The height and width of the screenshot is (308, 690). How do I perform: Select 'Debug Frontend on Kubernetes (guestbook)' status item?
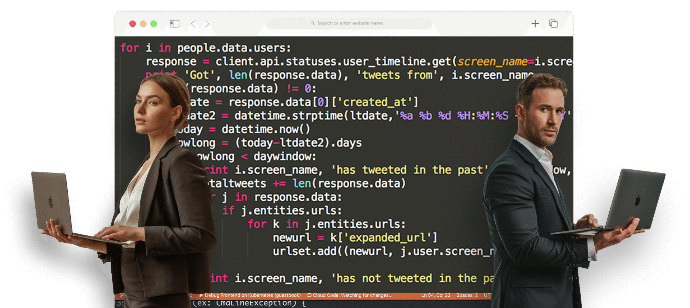tap(252, 295)
